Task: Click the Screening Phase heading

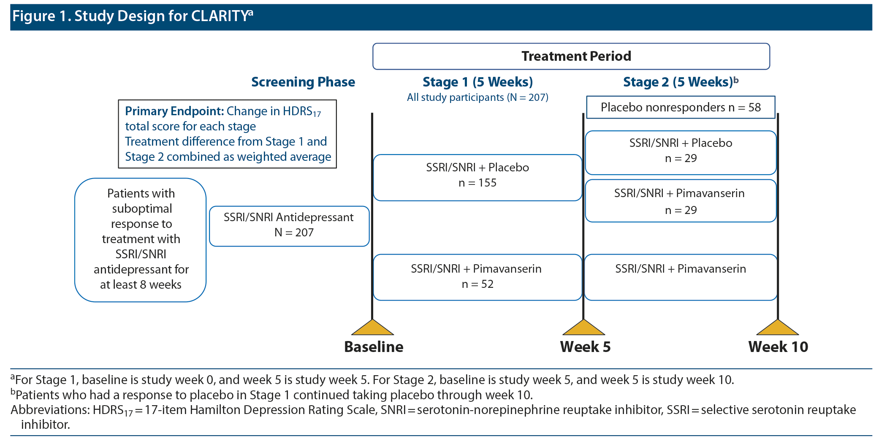Action: tap(303, 82)
